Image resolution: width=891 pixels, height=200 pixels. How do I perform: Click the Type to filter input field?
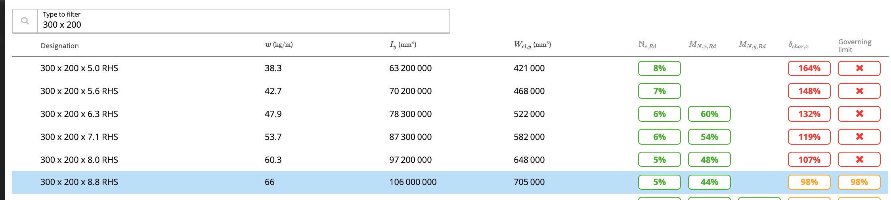point(243,21)
